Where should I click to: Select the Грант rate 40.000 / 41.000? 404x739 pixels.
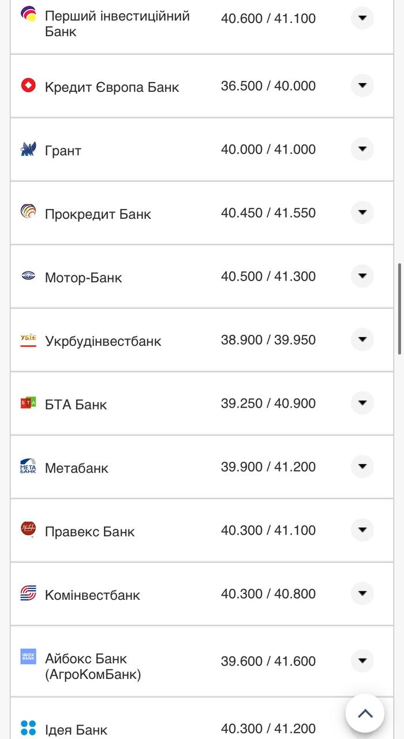[268, 150]
